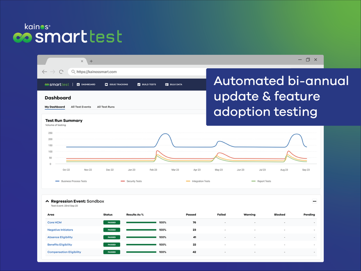
Task: Open the Regression Event options ellipsis menu
Action: (315, 201)
